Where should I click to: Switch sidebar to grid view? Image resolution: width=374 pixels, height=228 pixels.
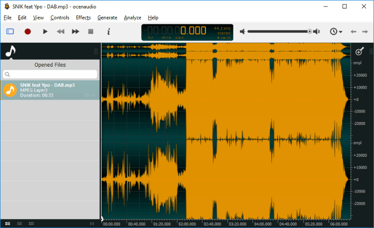tap(31, 224)
